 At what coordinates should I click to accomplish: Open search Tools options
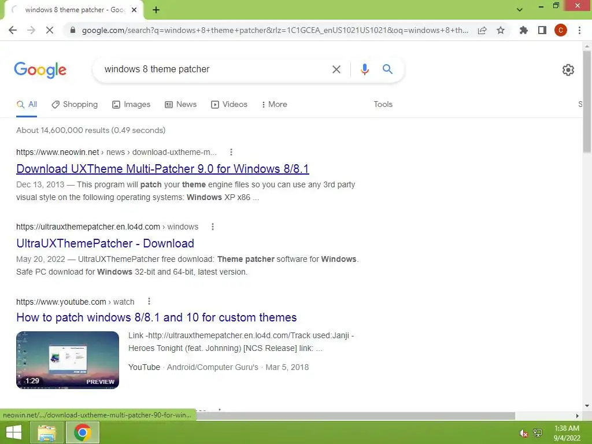[x=383, y=105]
